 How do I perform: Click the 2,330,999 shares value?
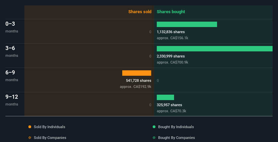(171, 56)
